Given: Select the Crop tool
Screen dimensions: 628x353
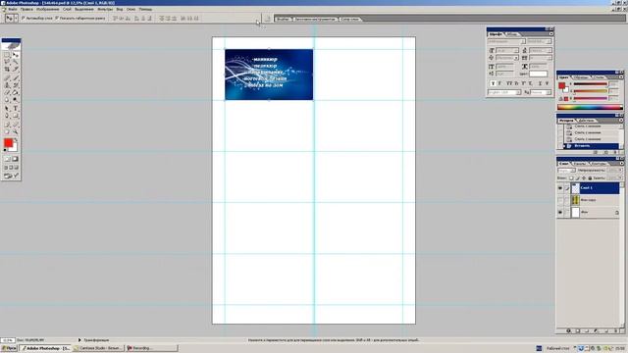Looking at the screenshot, I should pyautogui.click(x=7, y=69).
